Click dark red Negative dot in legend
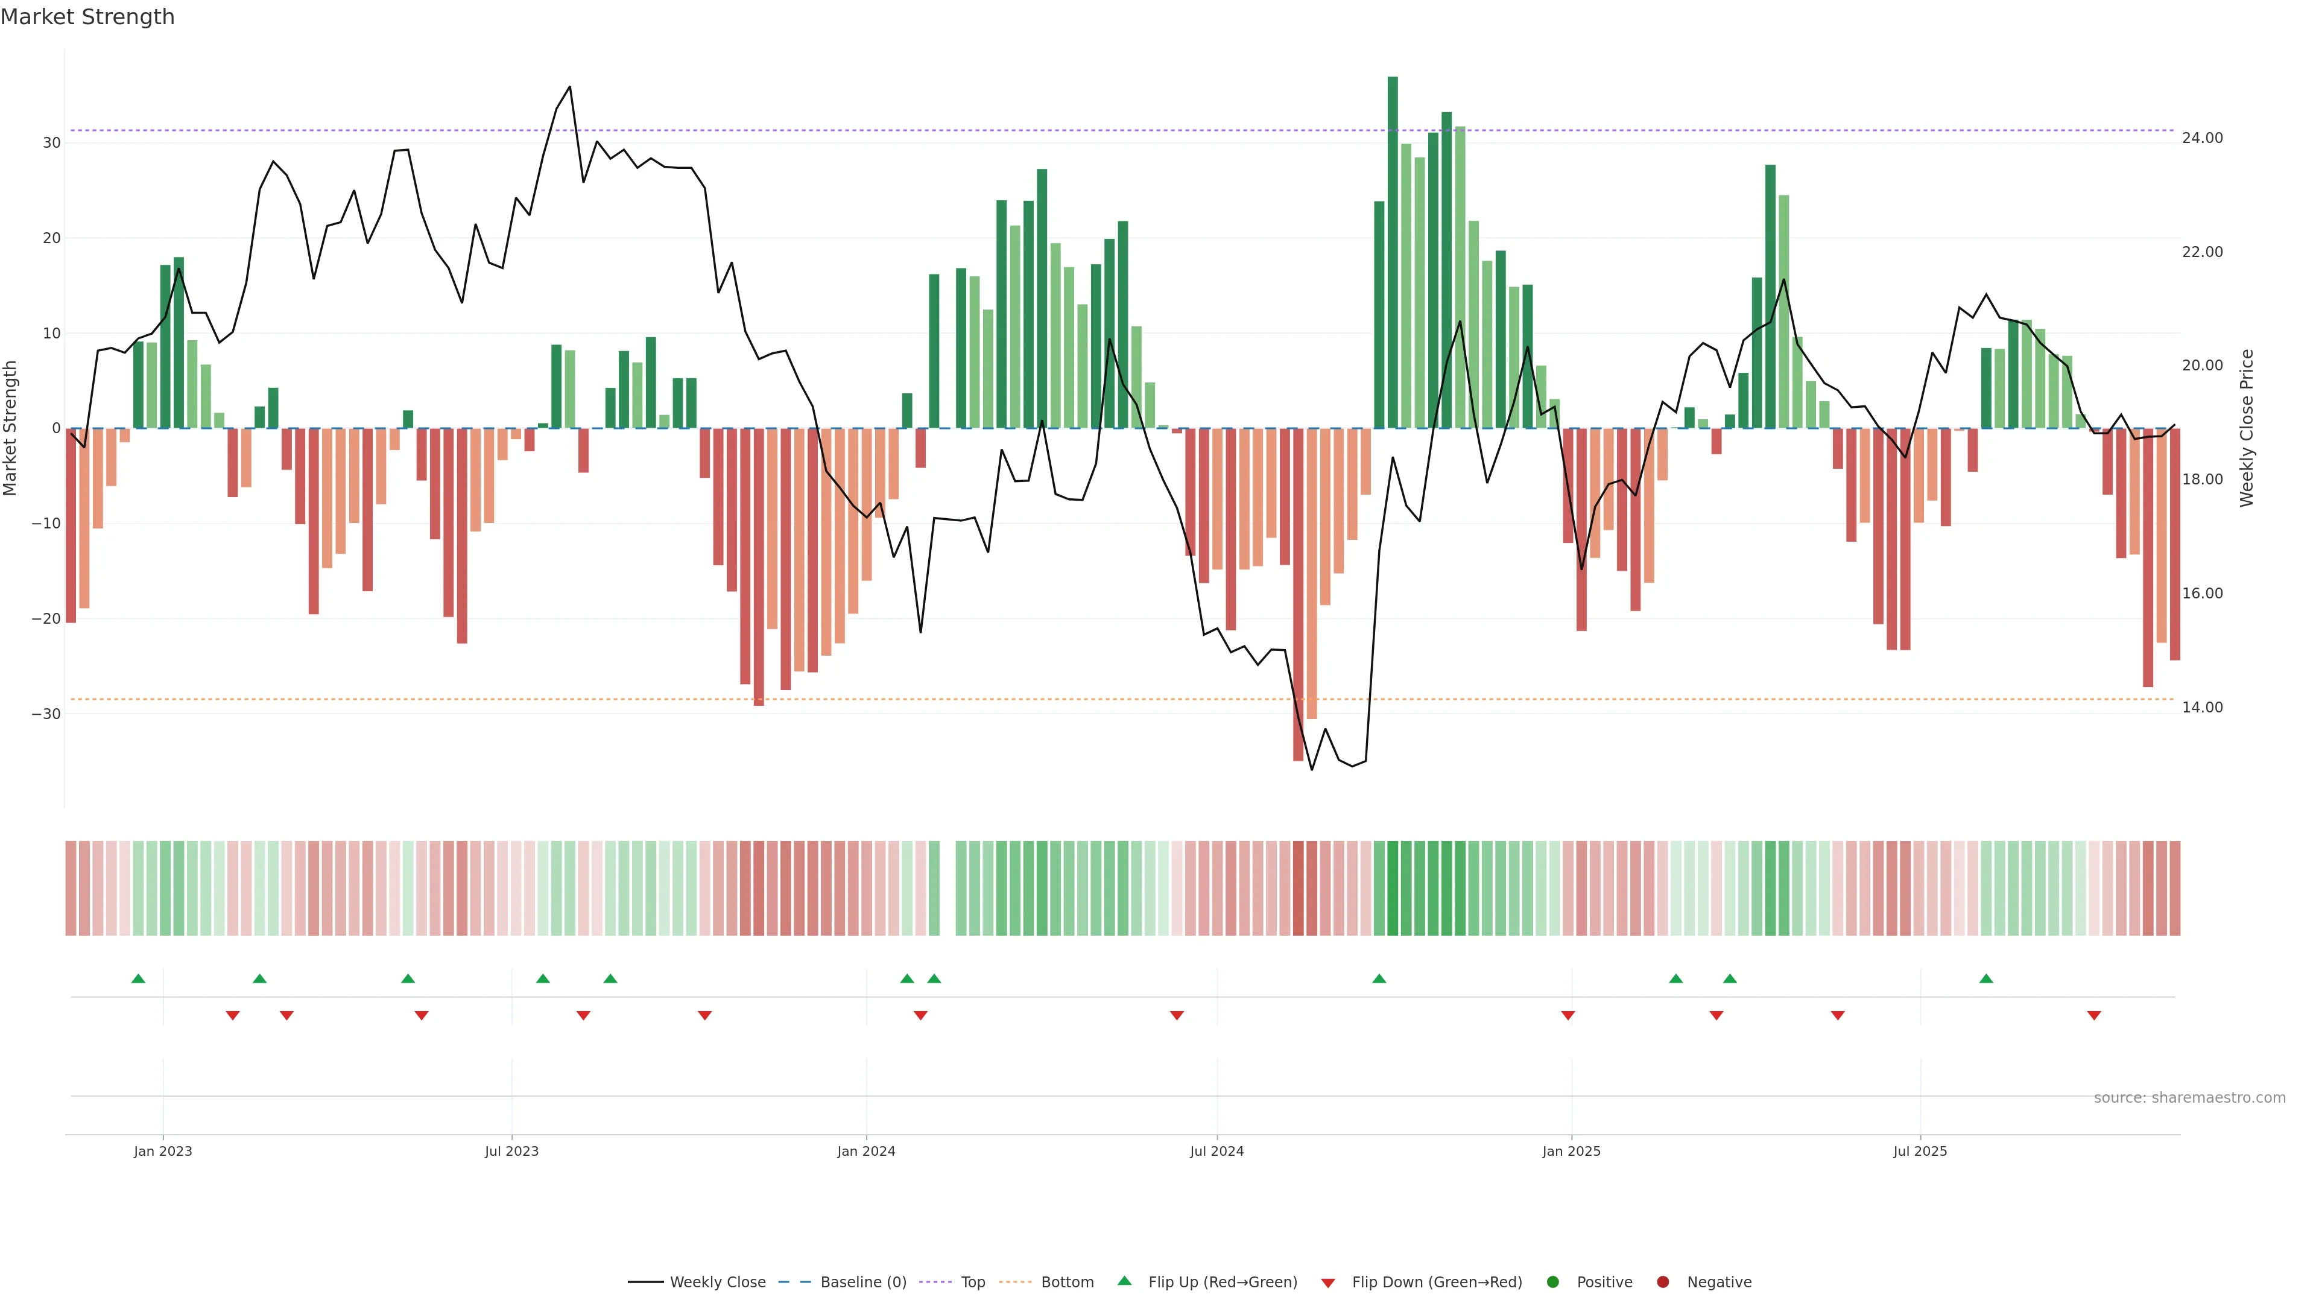 tap(1662, 1281)
